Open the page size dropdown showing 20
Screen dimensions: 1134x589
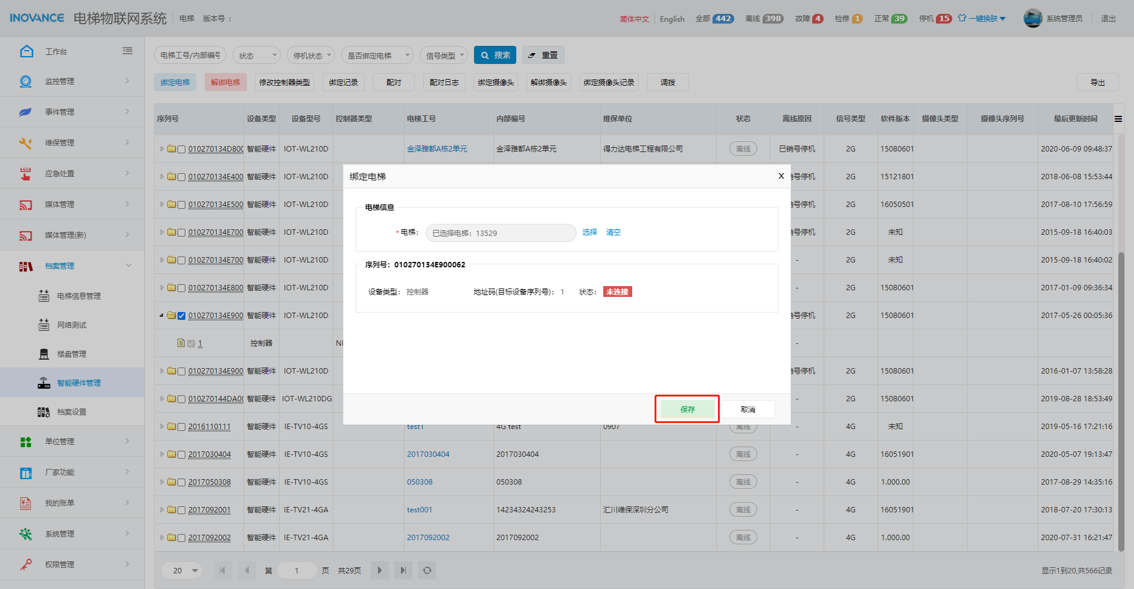coord(182,570)
